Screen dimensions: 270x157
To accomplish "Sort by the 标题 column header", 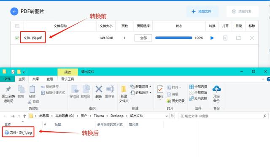I will tap(58, 124).
